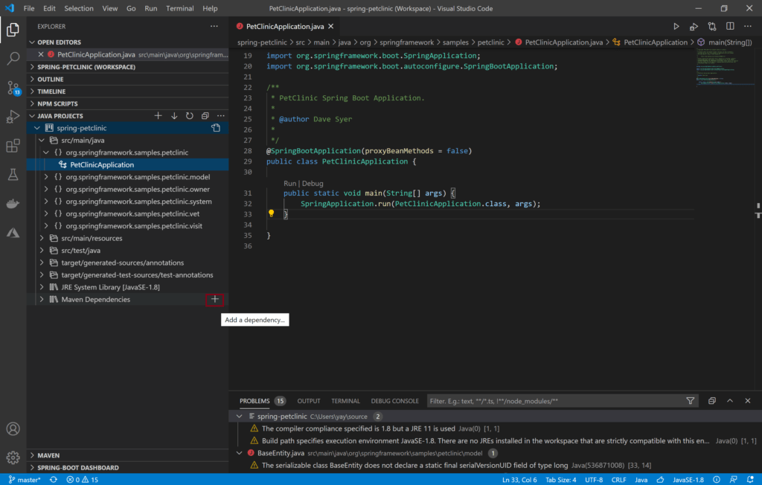
Task: Collapse the BaseEntity.java problems group
Action: point(240,452)
